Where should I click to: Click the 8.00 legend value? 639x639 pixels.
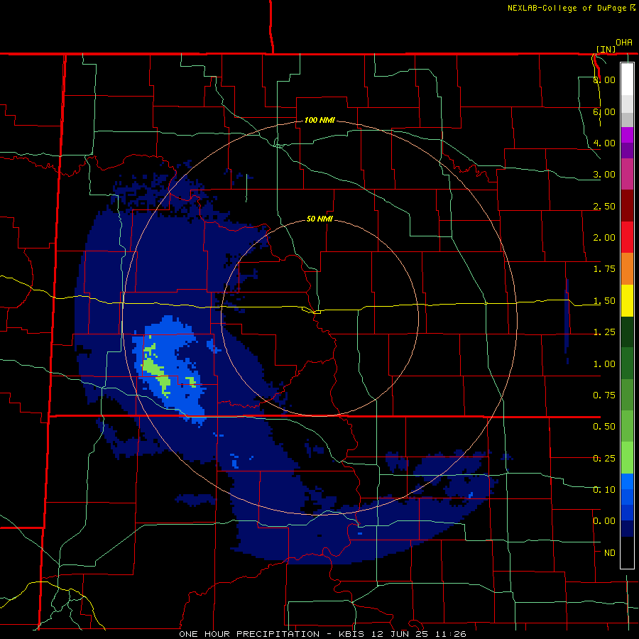pos(604,80)
